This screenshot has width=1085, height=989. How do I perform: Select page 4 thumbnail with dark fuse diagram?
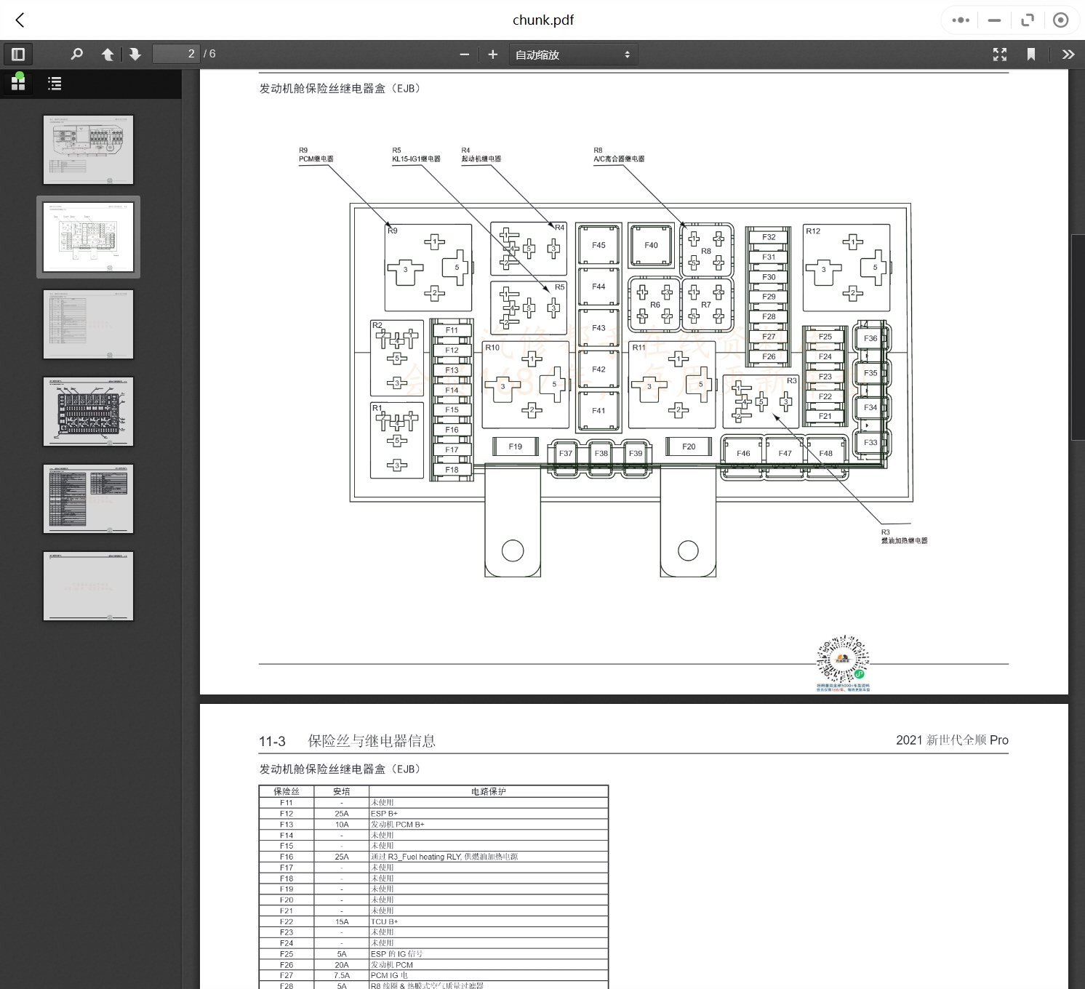point(88,412)
